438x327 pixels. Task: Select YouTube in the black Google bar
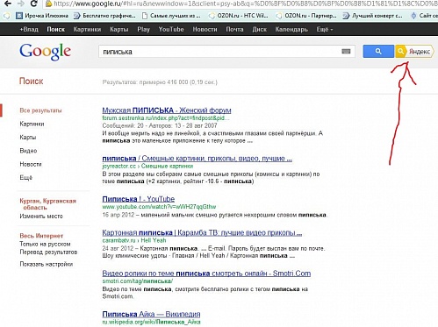[171, 29]
